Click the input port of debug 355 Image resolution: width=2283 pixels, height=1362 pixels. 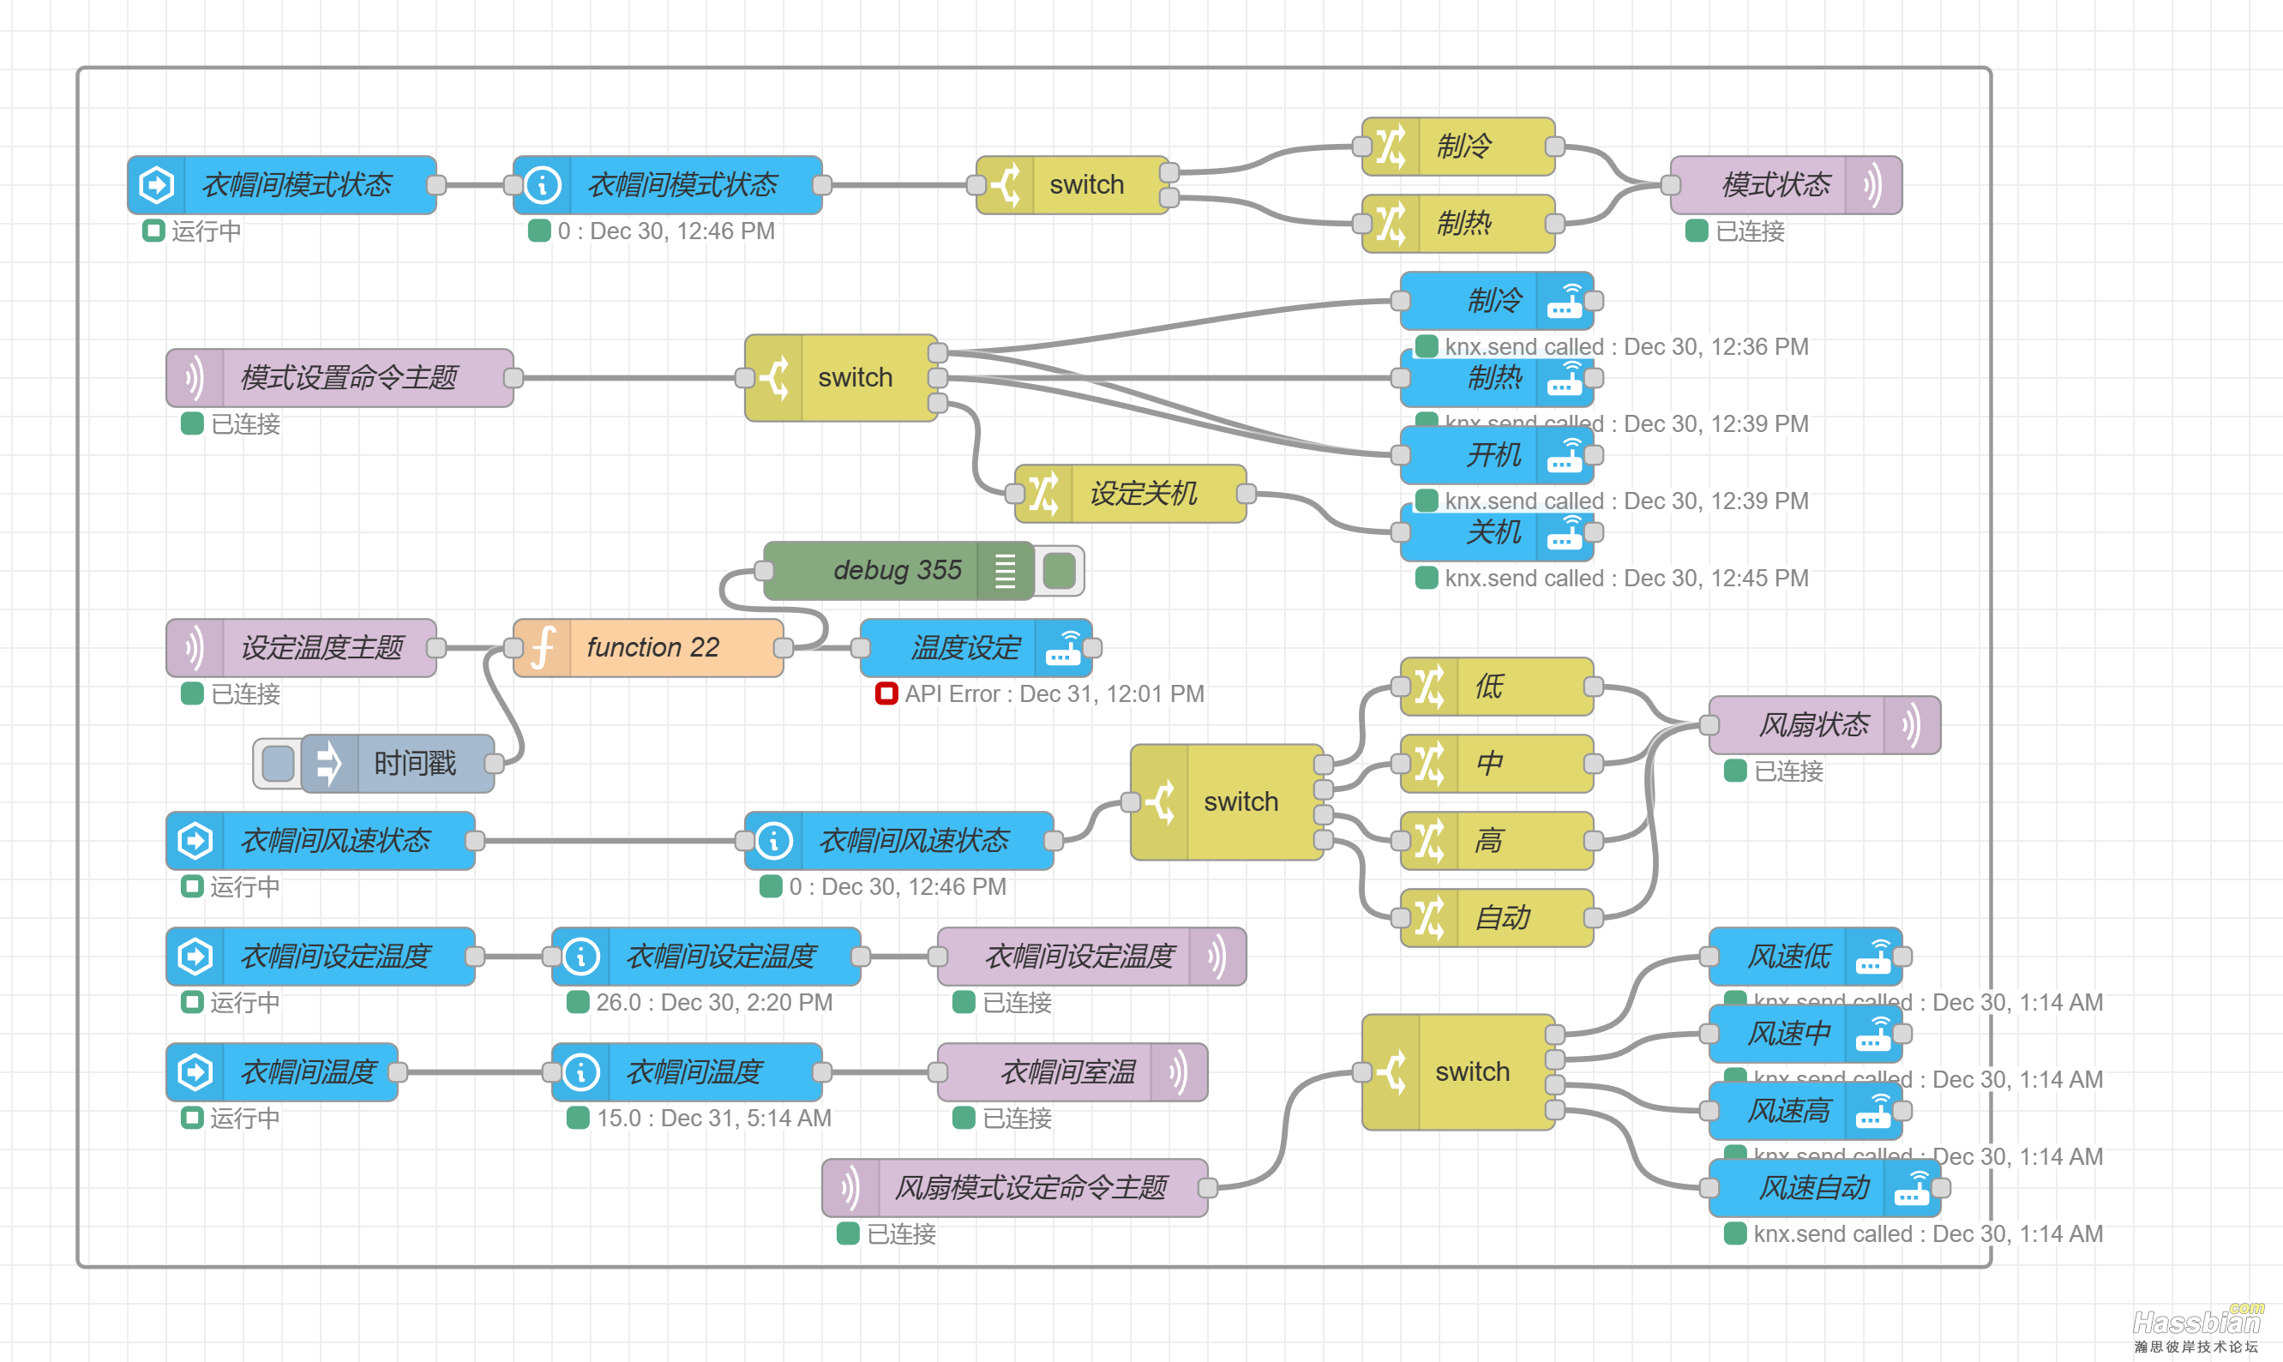click(764, 571)
